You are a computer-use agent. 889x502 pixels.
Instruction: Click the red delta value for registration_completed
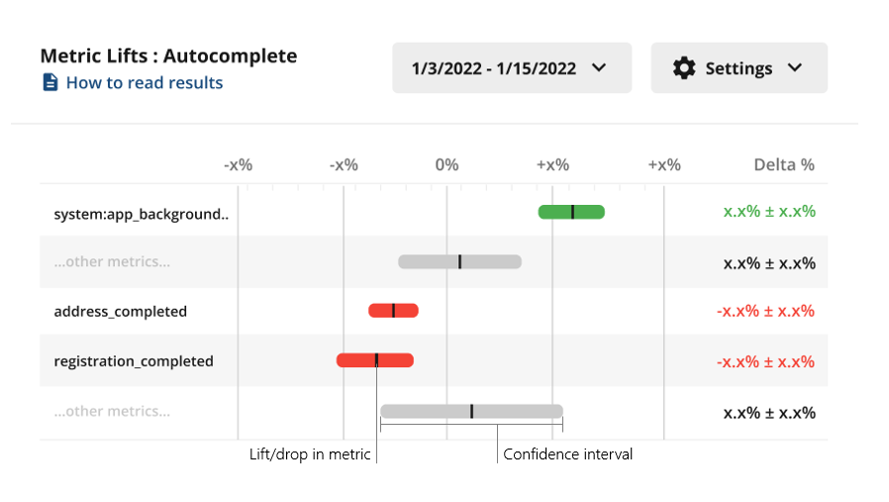pos(765,361)
